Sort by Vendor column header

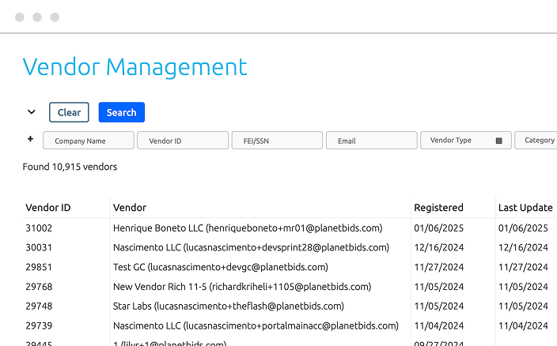point(130,208)
